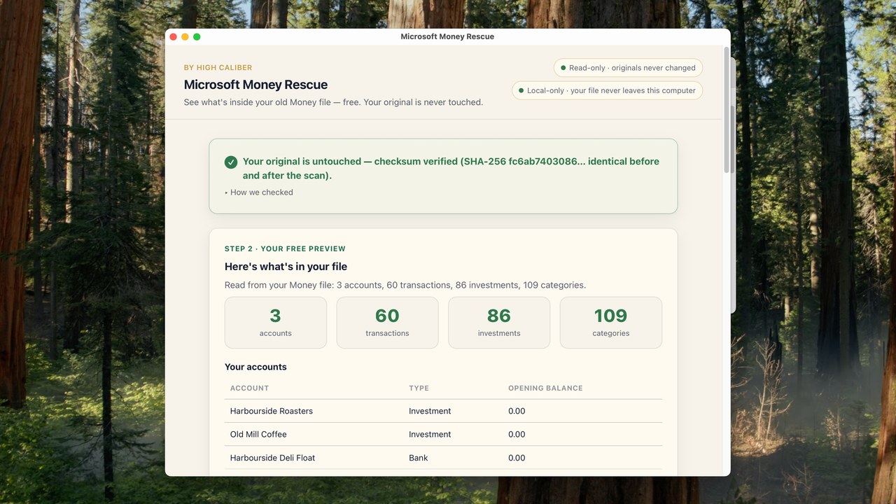
Task: Click the 'Here's what's in your file' heading
Action: coord(286,267)
